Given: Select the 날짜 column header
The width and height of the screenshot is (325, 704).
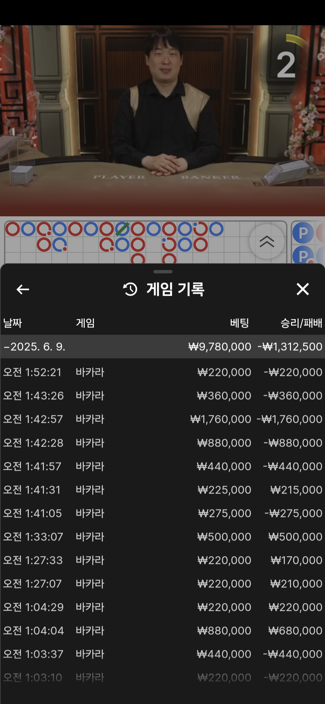Looking at the screenshot, I should point(13,323).
